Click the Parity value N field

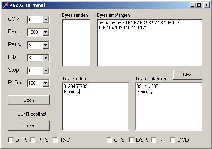point(35,45)
